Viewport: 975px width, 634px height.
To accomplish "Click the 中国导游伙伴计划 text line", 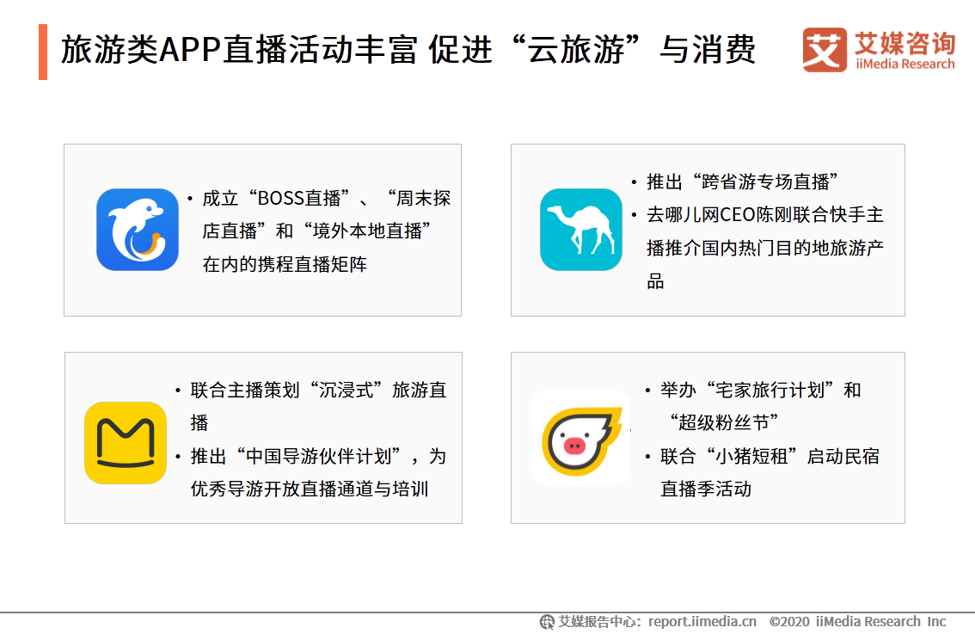I will tap(315, 457).
